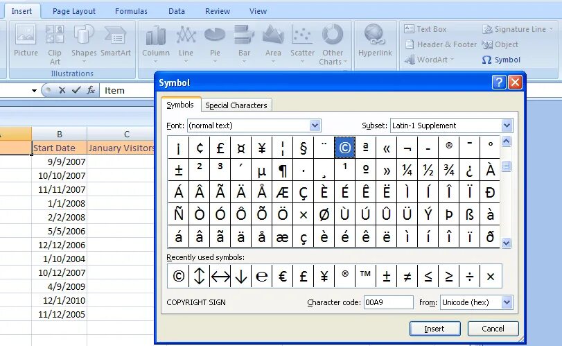Image resolution: width=562 pixels, height=346 pixels.
Task: Click the Character code field
Action: point(389,302)
